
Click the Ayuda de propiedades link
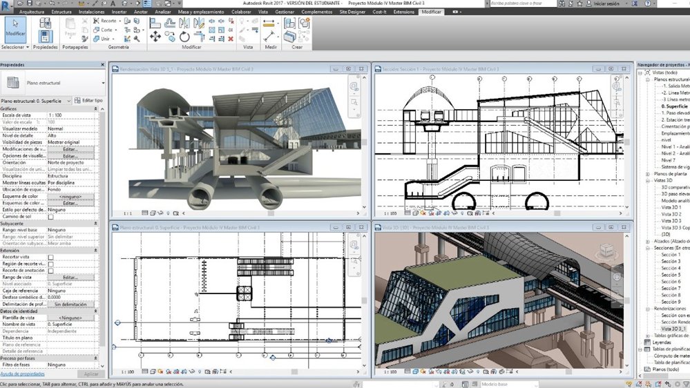point(22,374)
